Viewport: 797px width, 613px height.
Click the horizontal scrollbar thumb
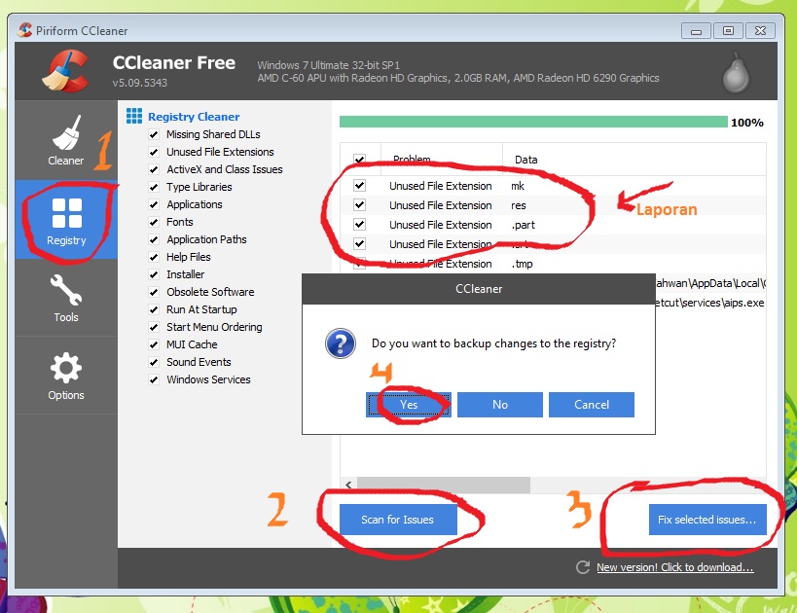tap(444, 485)
